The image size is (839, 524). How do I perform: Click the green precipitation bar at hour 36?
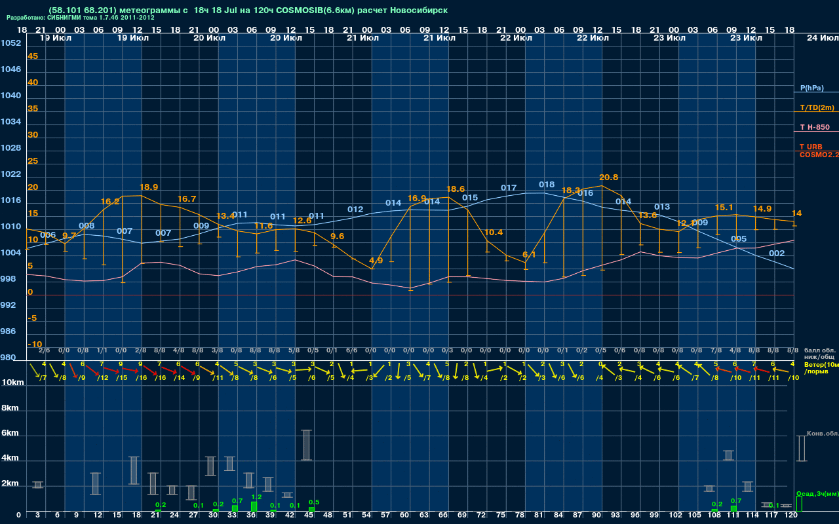(x=254, y=506)
